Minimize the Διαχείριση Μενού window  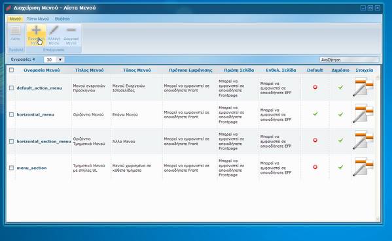click(363, 8)
